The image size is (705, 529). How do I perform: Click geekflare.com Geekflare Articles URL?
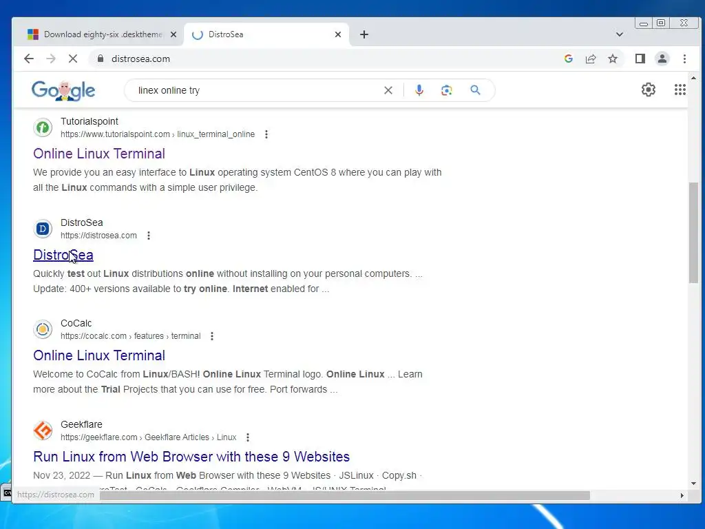[x=149, y=437]
